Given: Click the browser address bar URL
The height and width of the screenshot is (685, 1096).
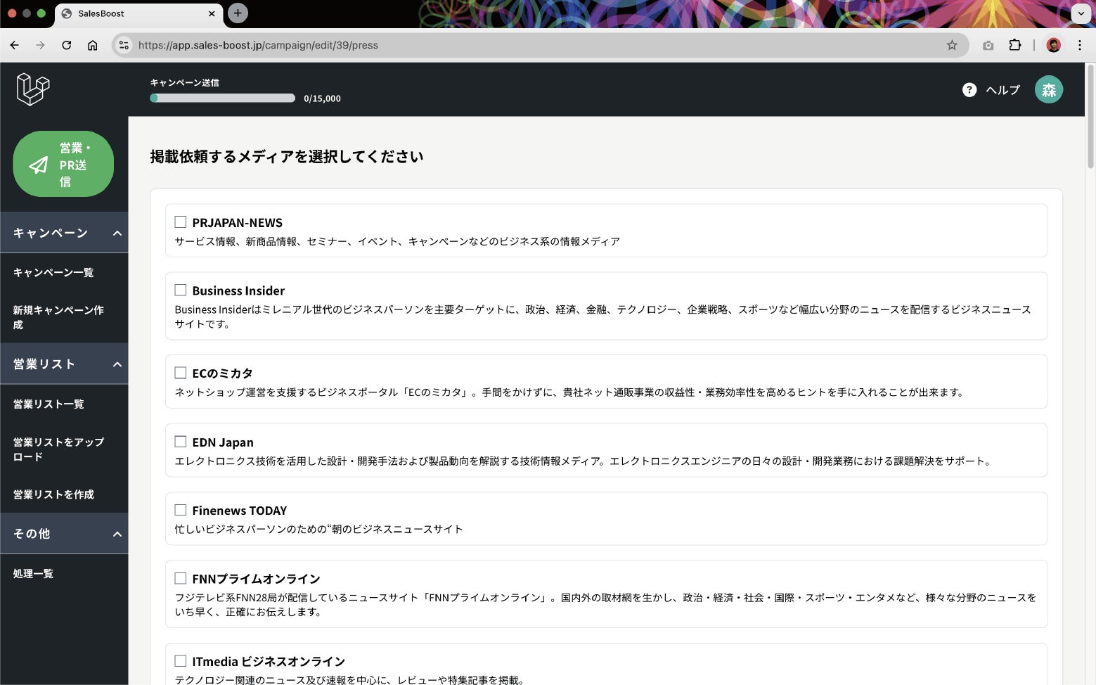Looking at the screenshot, I should pos(258,45).
